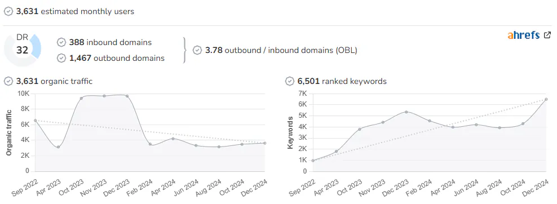Click the Oct 2024 point on organic traffic chart
Image resolution: width=557 pixels, height=204 pixels.
(242, 144)
